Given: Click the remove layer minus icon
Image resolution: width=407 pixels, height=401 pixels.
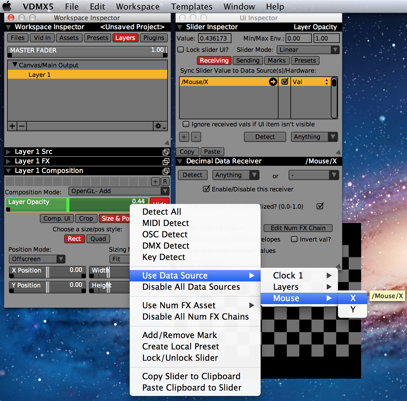Looking at the screenshot, I should point(22,126).
